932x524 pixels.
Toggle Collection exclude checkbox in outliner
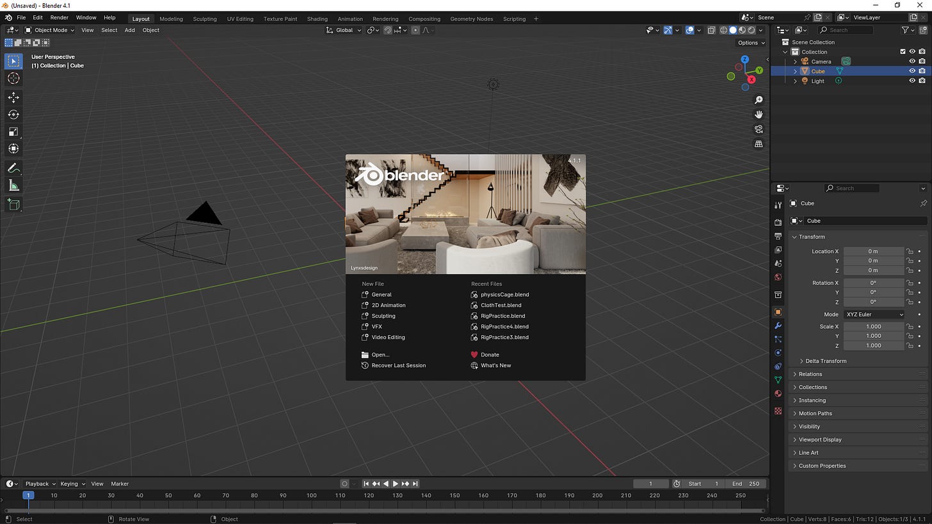pyautogui.click(x=903, y=52)
